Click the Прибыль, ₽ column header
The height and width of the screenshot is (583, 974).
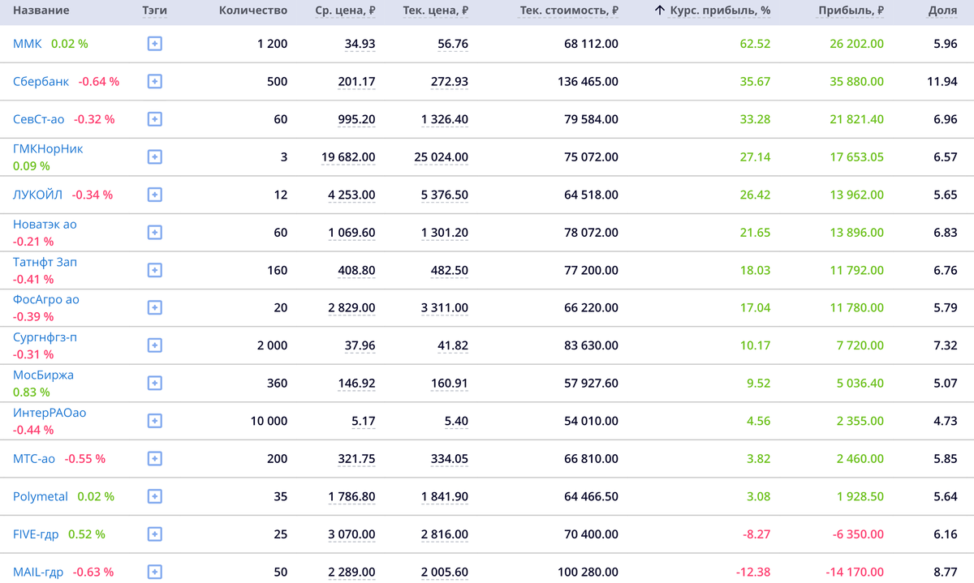pos(851,11)
